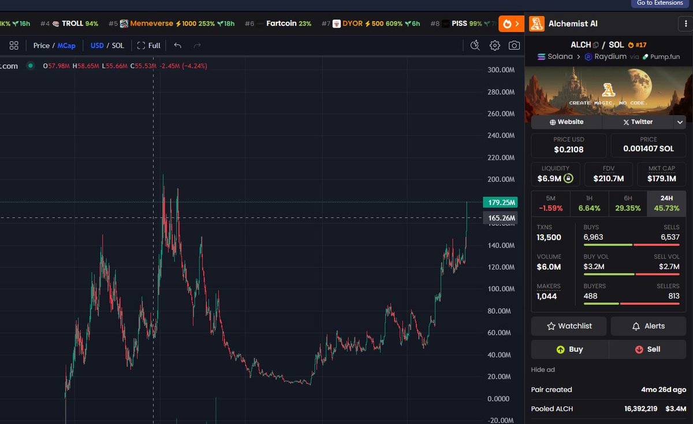Expand the social links chevron beside Twitter
Image resolution: width=693 pixels, height=424 pixels.
(680, 122)
